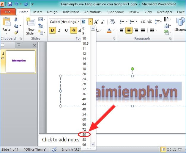Switch to the Design tab
Screen dimensions: 186x153
(52, 12)
